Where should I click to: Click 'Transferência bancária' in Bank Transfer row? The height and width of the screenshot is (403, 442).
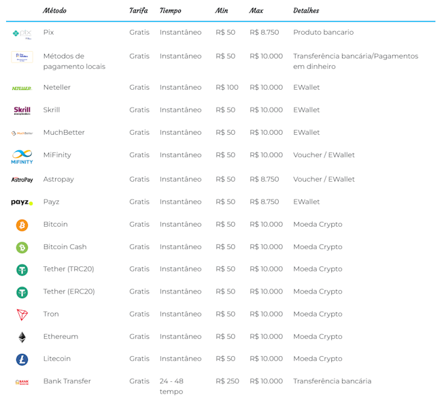(332, 381)
